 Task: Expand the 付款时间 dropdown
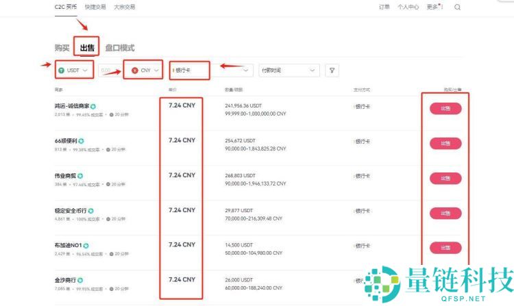coord(289,70)
